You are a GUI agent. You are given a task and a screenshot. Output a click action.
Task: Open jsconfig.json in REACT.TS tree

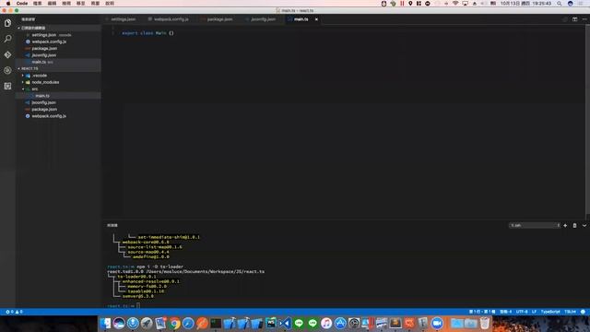[x=43, y=102]
